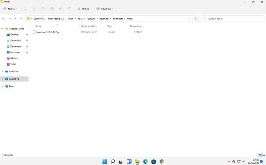Click the Rename icon in toolbar

tap(52, 9)
